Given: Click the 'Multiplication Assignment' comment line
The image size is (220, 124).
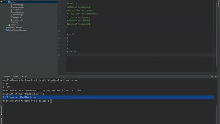Looking at the screenshot, I should pyautogui.click(x=82, y=14).
